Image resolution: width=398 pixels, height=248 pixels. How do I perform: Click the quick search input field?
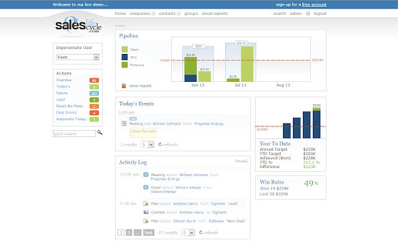(74, 134)
